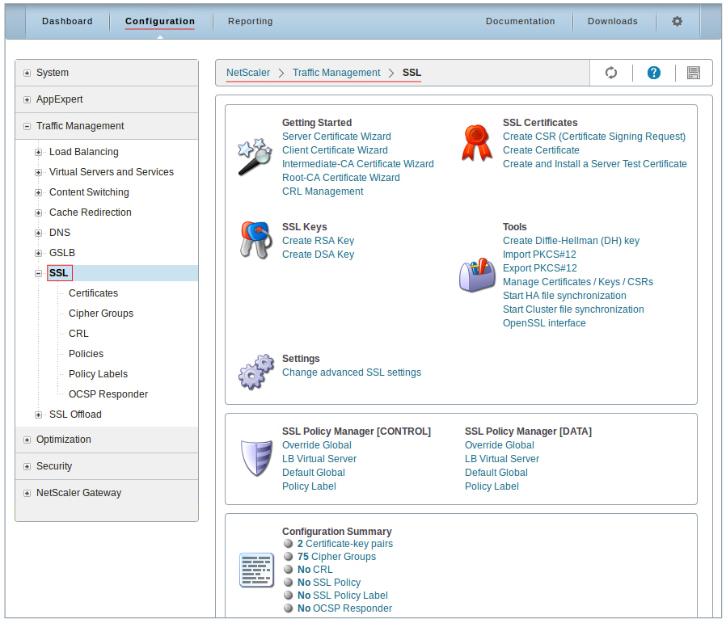Click the Tools toolbox icon
Screen dimensions: 726x623
[477, 275]
